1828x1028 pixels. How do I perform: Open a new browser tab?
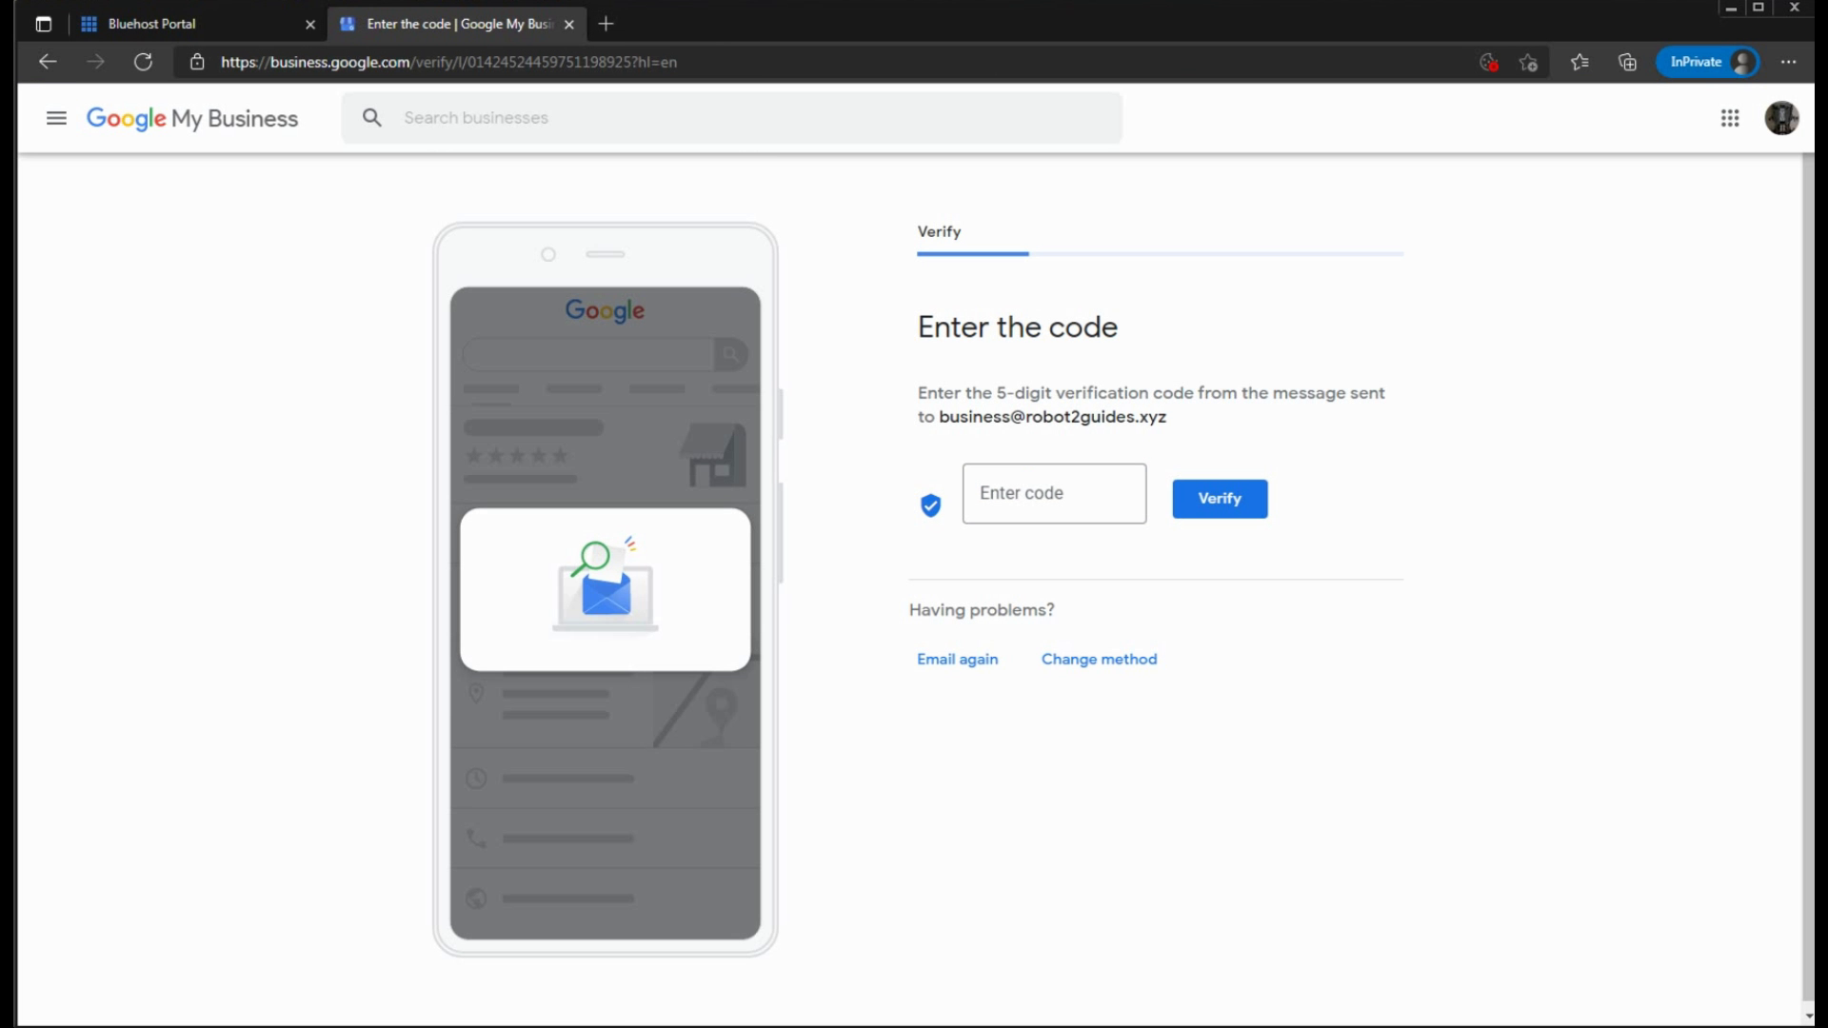click(606, 24)
